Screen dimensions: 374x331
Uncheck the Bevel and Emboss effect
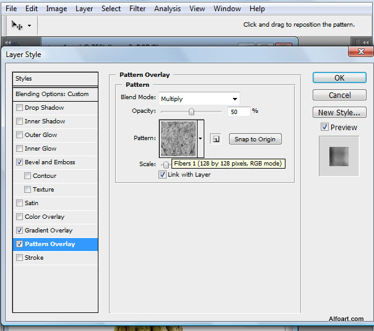click(x=20, y=162)
